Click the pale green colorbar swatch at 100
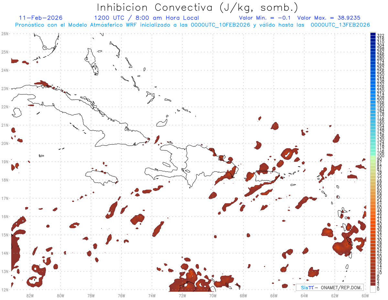 pyautogui.click(x=373, y=157)
